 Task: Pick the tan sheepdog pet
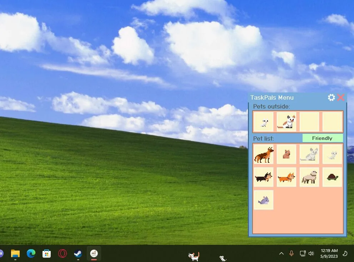[309, 177]
